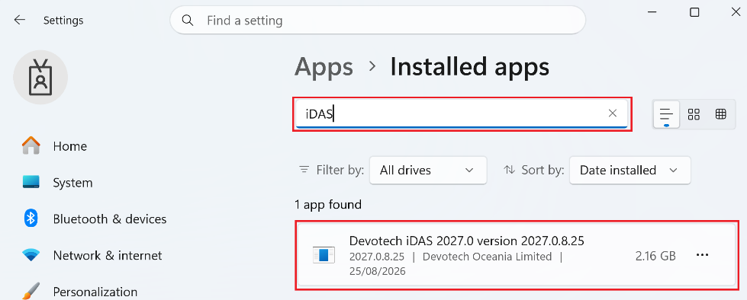Image resolution: width=747 pixels, height=300 pixels.
Task: Click the Devotech Oceania Limited publisher text
Action: point(487,257)
